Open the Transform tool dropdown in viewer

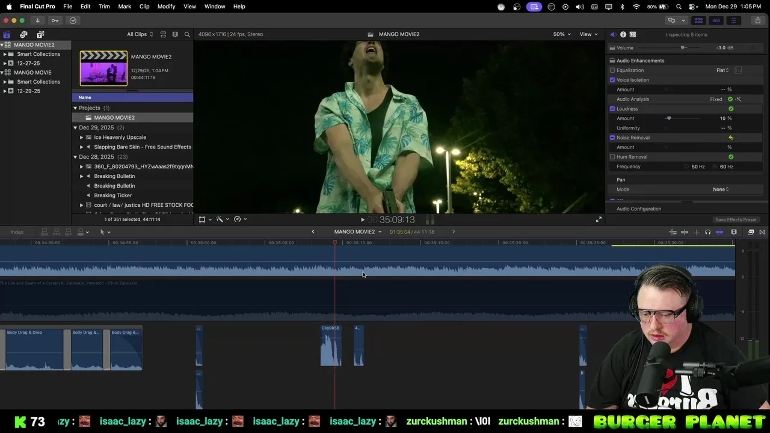tap(205, 220)
